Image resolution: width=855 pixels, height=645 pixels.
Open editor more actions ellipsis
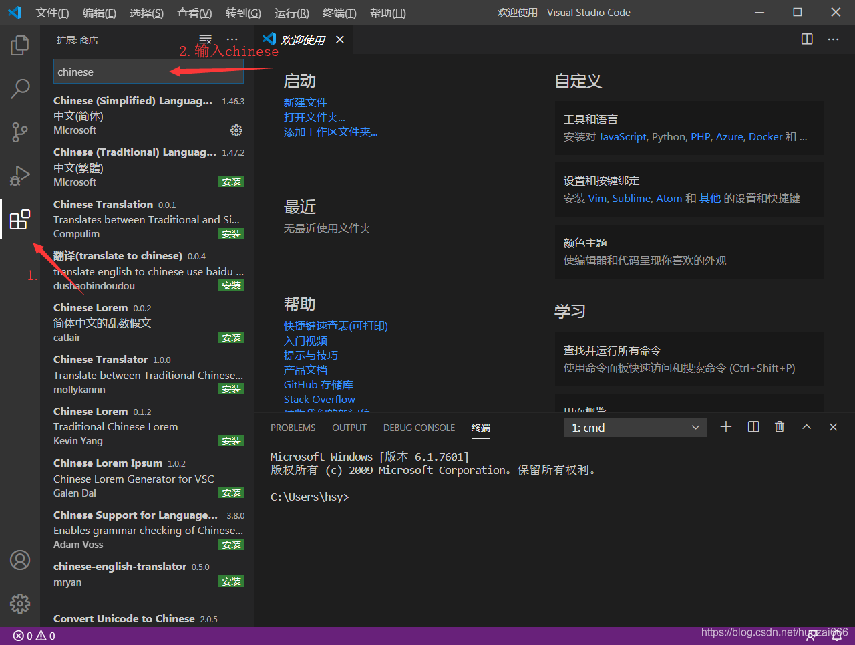[833, 39]
